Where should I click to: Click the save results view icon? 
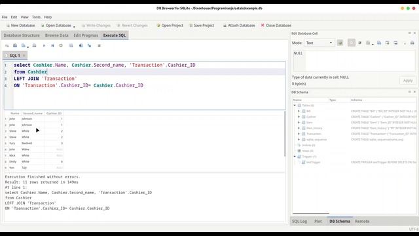tap(71, 46)
